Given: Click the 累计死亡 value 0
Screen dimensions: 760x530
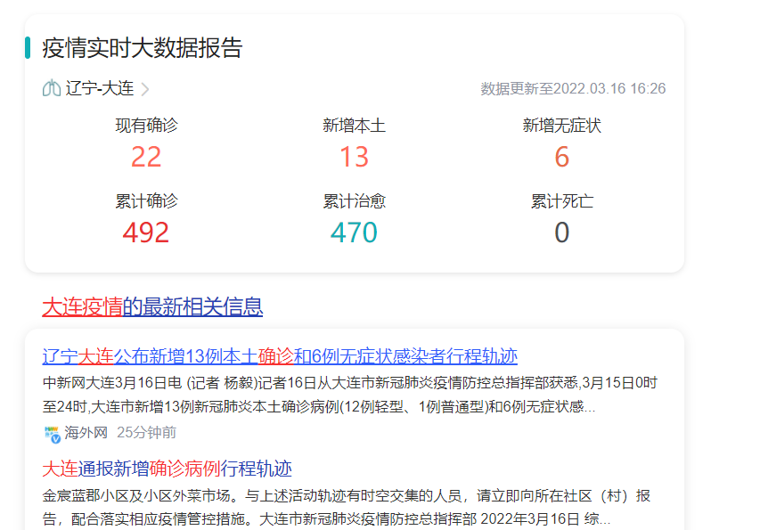Looking at the screenshot, I should tap(561, 232).
